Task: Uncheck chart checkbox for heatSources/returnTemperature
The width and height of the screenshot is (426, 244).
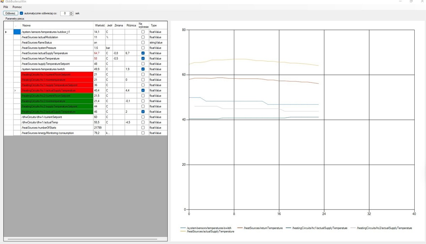Action: [143, 59]
